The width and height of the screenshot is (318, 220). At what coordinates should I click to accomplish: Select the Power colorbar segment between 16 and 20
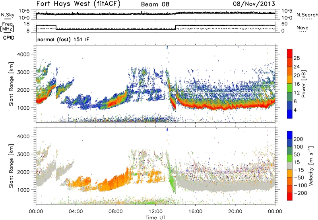point(290,79)
